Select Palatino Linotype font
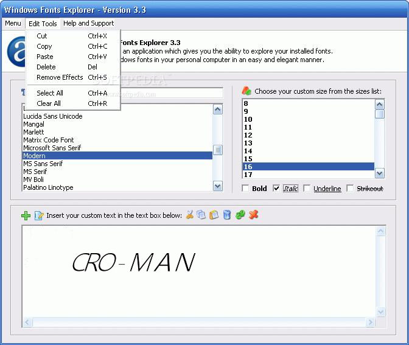Screen dimensions: 409x345 coord(117,187)
